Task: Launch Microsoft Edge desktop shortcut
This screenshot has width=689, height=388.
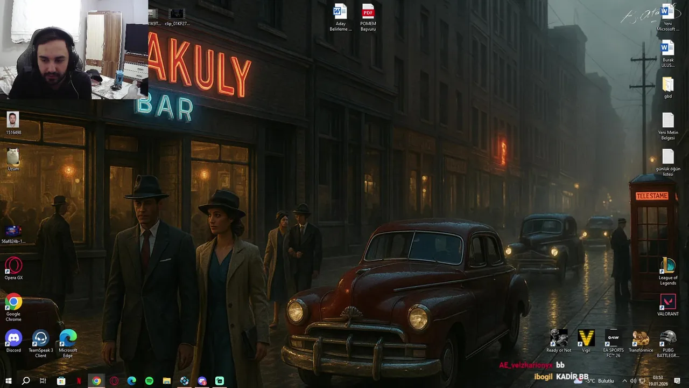Action: tap(68, 344)
